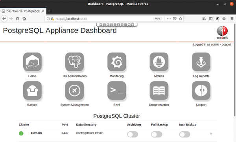Click cluster name '11/main'
Screen dimensions: 236x142
coord(36,133)
